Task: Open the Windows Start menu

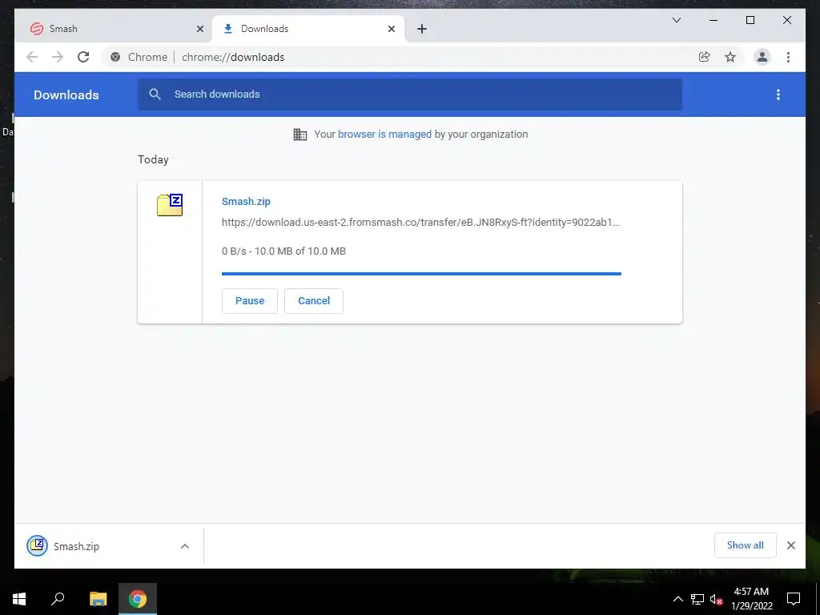Action: 19,599
